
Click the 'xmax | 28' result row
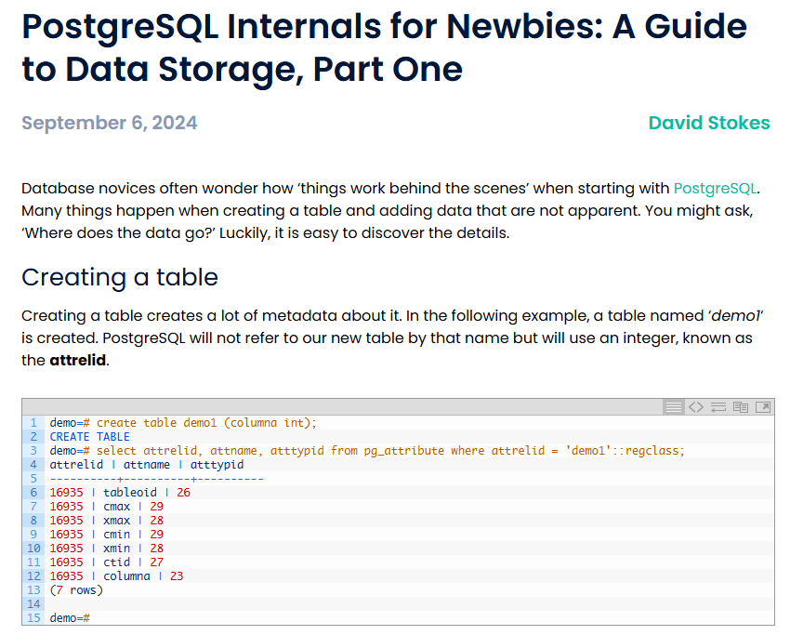pyautogui.click(x=106, y=521)
